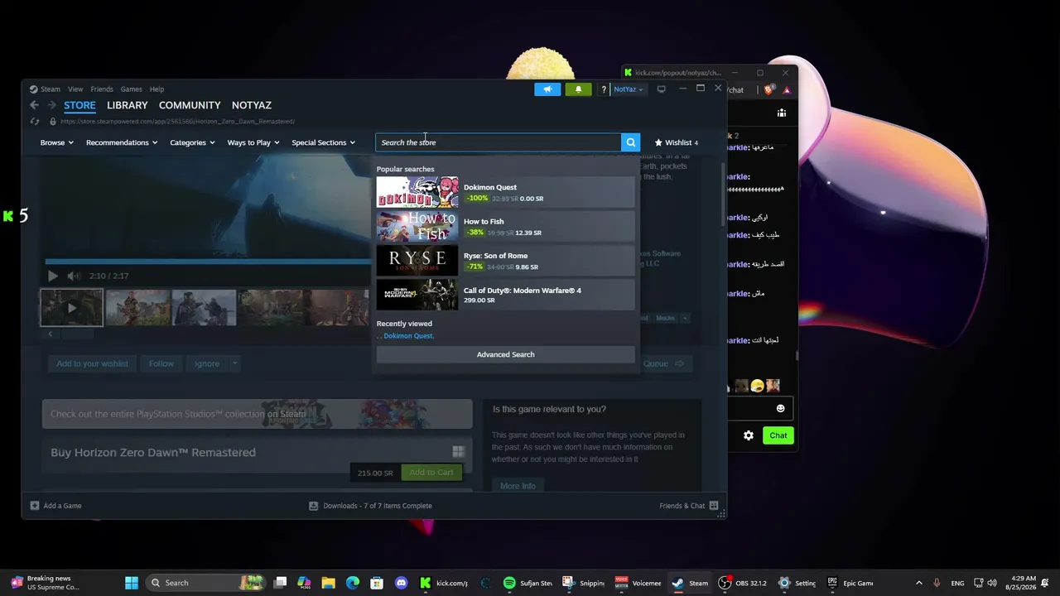Switch to the STORE tab

pyautogui.click(x=80, y=105)
